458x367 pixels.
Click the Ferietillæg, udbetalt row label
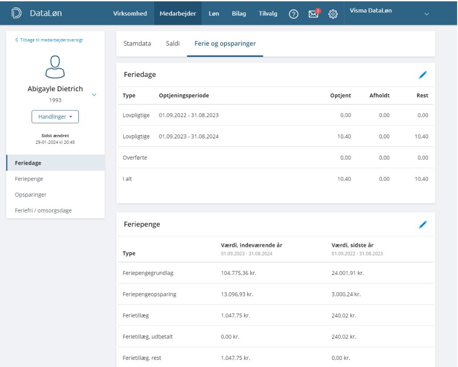[148, 337]
